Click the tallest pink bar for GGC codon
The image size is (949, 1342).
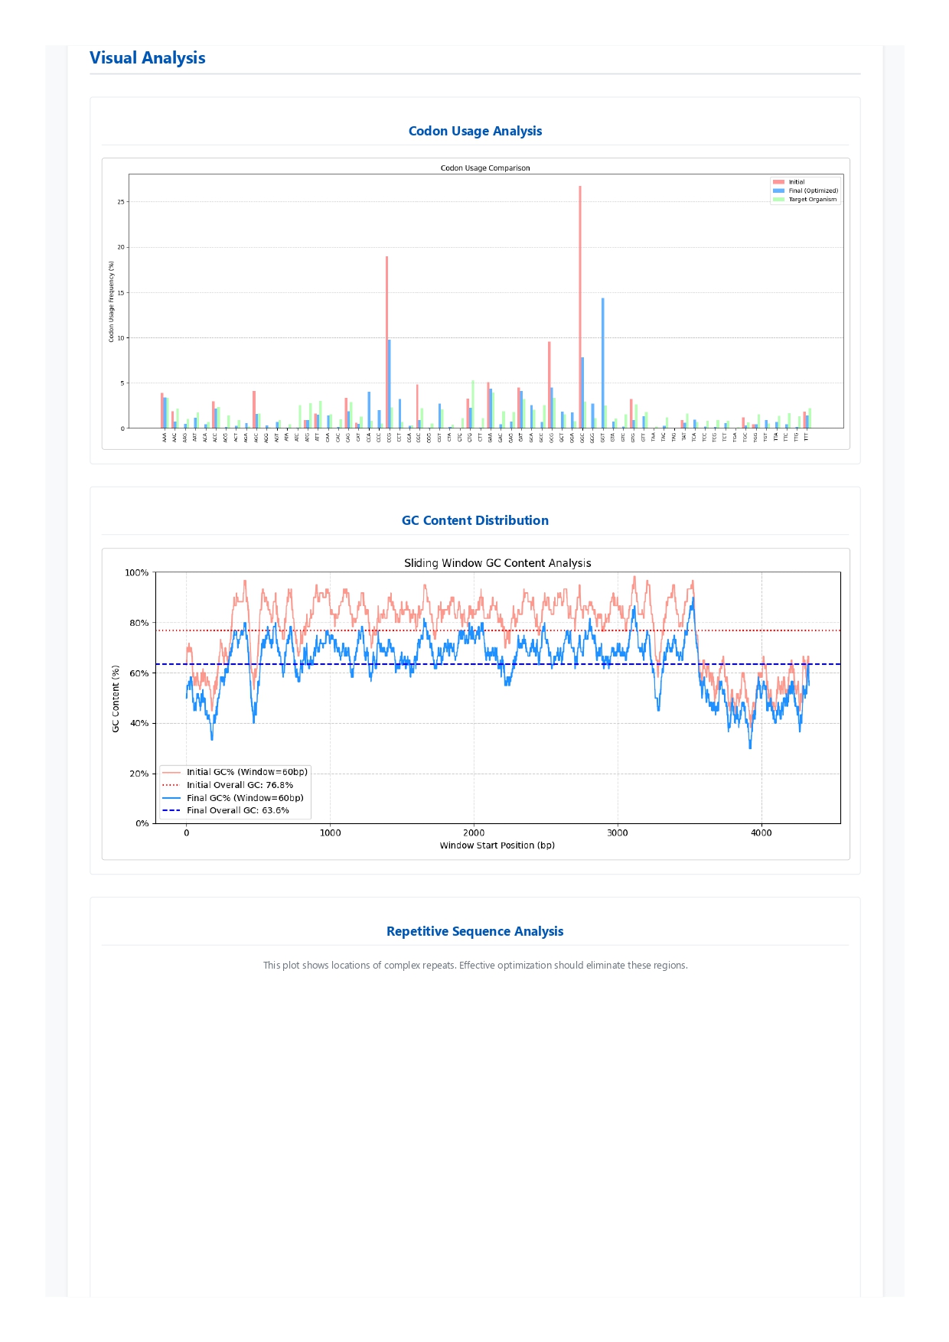coord(580,306)
